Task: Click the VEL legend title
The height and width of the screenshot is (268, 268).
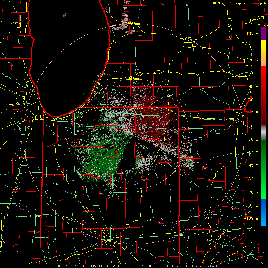Action: [261, 18]
